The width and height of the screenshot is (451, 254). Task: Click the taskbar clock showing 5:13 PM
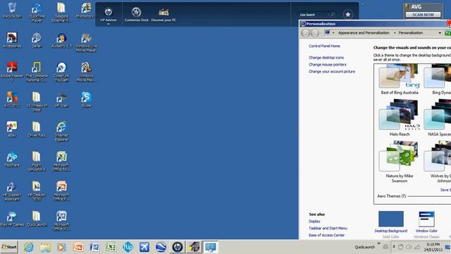click(x=433, y=247)
